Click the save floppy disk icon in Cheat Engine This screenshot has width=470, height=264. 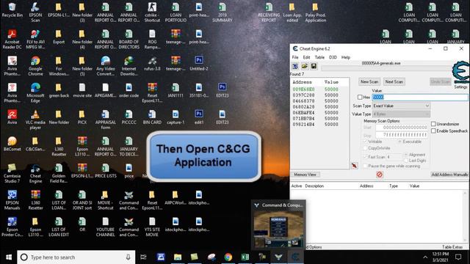click(314, 66)
